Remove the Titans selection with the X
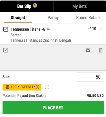106x117 pixels. tap(101, 28)
